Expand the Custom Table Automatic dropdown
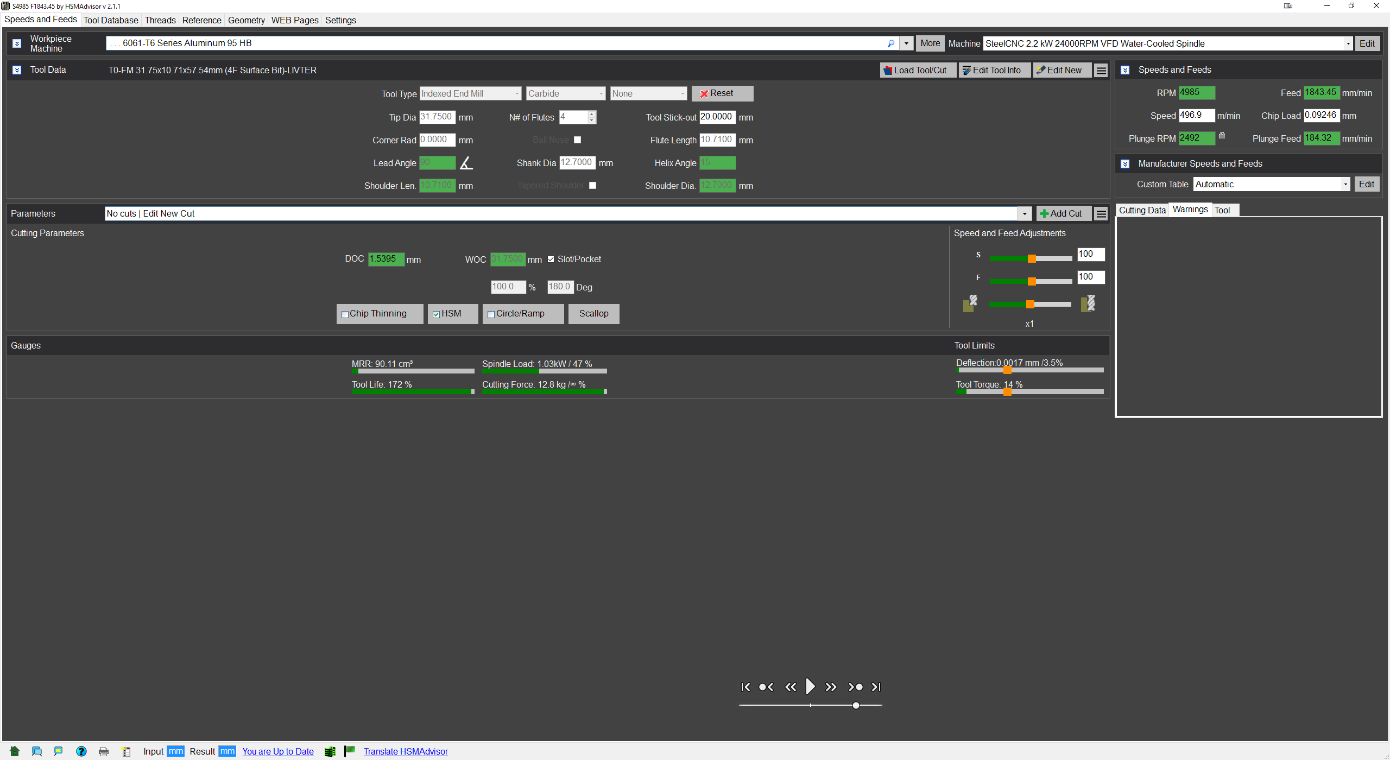Screen dimensions: 1390x760 pyautogui.click(x=1345, y=185)
